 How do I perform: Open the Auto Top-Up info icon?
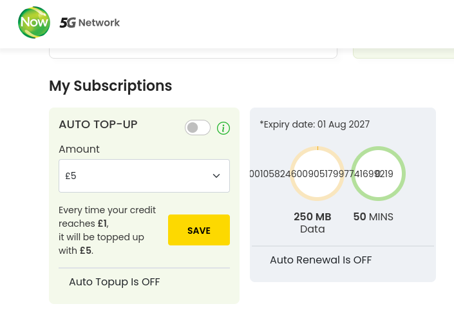[x=223, y=128]
